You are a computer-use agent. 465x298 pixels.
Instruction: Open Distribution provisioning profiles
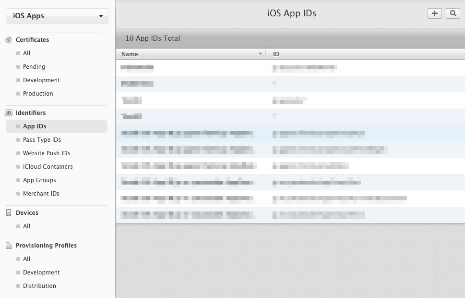(x=39, y=286)
